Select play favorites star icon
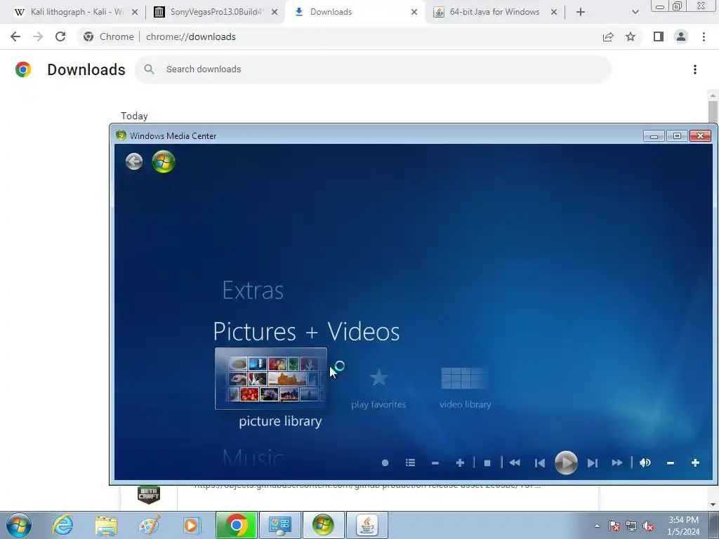719x539 pixels. [378, 378]
